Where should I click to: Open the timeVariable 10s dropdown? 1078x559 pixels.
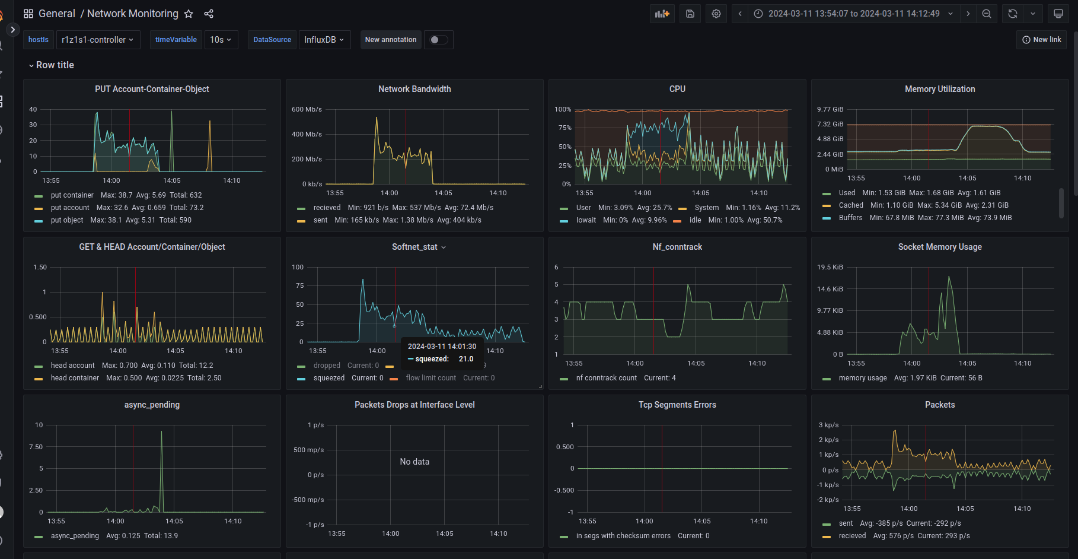tap(221, 40)
